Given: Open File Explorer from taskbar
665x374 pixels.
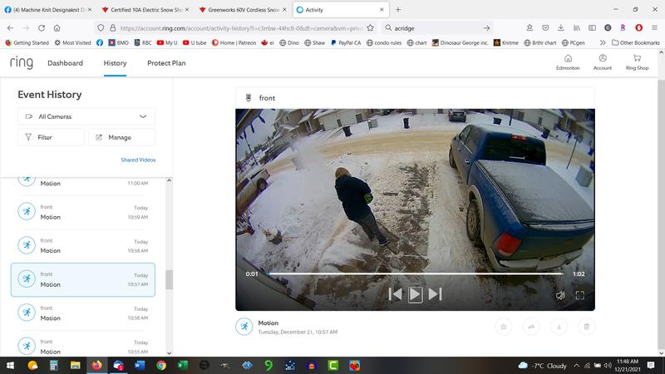Looking at the screenshot, I should 75,365.
